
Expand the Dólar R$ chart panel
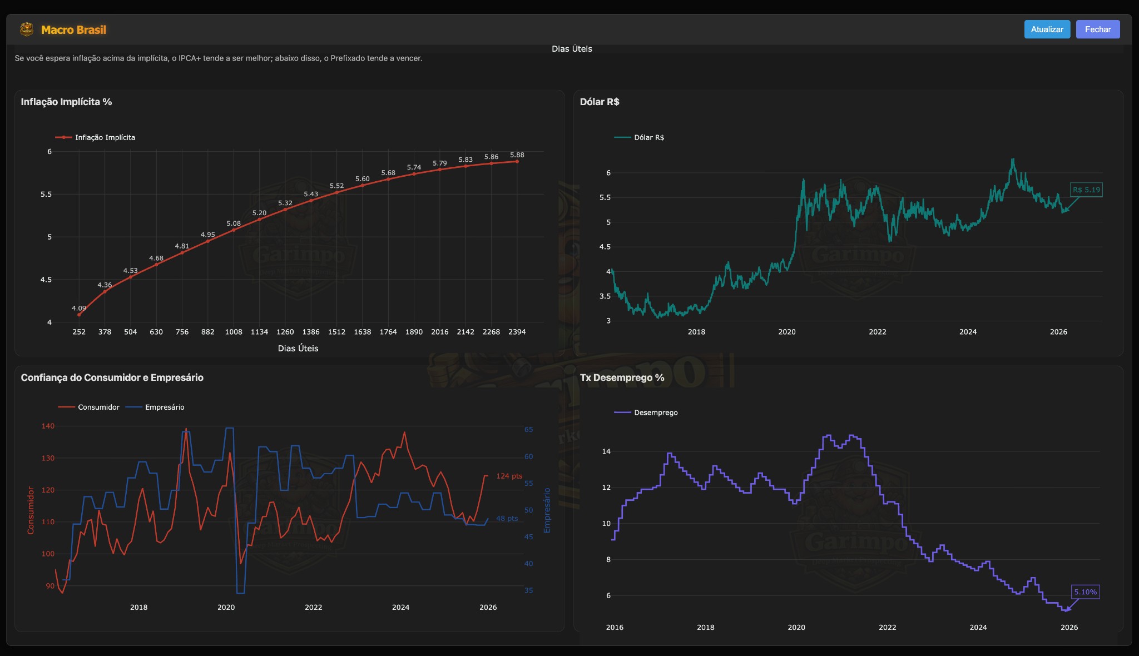(x=600, y=102)
